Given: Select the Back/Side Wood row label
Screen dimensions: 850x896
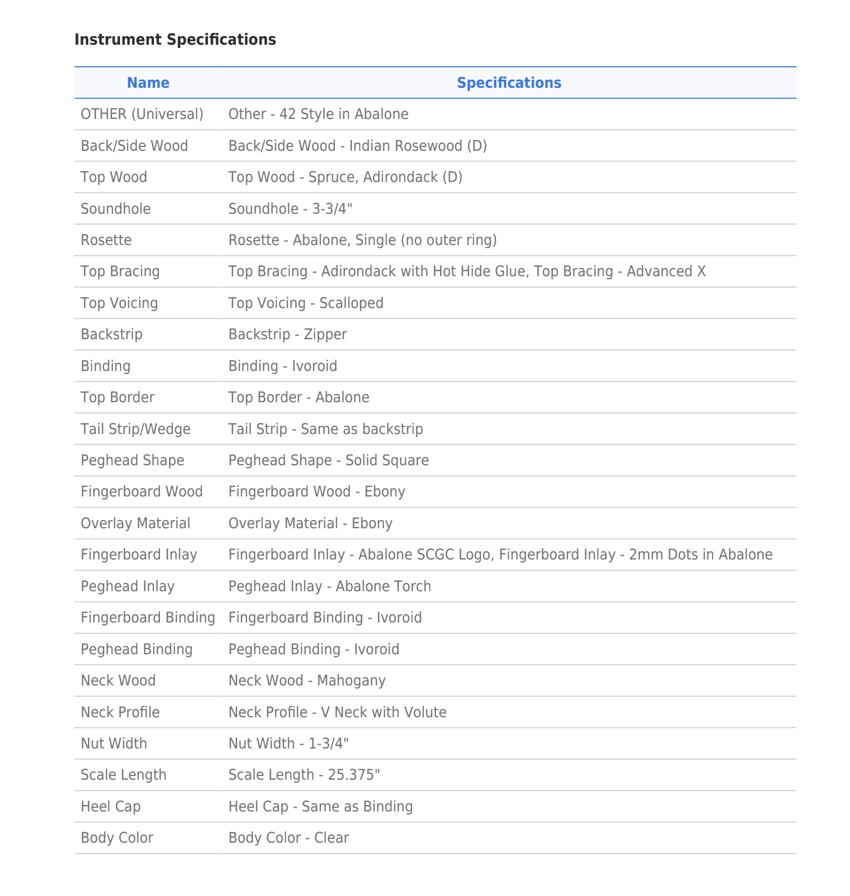Looking at the screenshot, I should (x=134, y=146).
